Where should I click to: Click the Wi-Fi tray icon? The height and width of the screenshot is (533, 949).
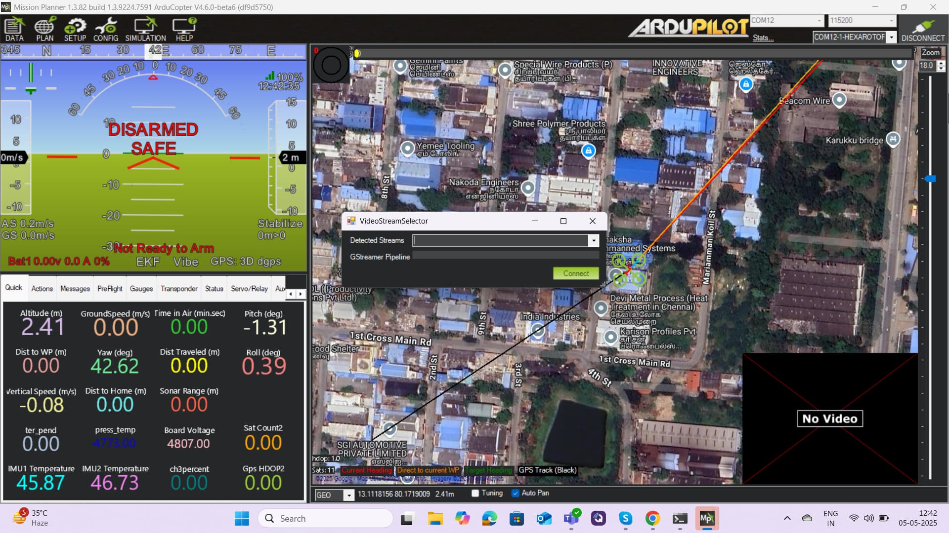pyautogui.click(x=854, y=518)
